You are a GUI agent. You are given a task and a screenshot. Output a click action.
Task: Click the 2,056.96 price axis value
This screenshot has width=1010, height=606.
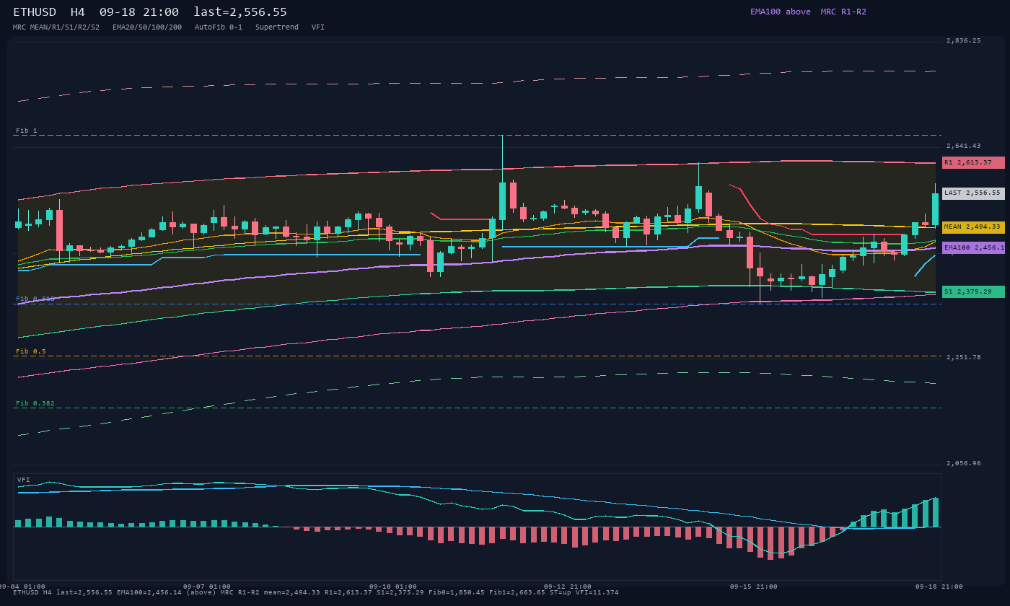coord(964,463)
